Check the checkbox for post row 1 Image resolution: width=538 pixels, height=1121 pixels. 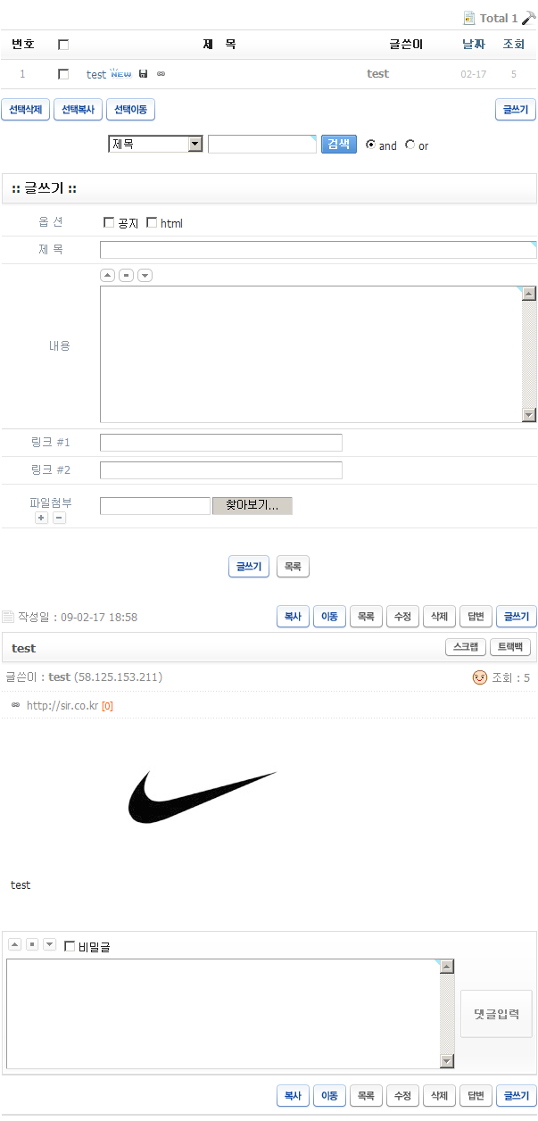click(63, 74)
